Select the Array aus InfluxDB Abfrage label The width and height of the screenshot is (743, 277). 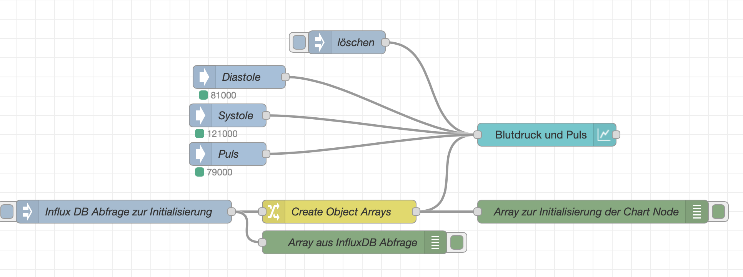click(352, 242)
